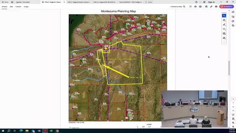This screenshot has height=133, width=236.
Task: Open the Acrobat Menu button
Action: 5,2
